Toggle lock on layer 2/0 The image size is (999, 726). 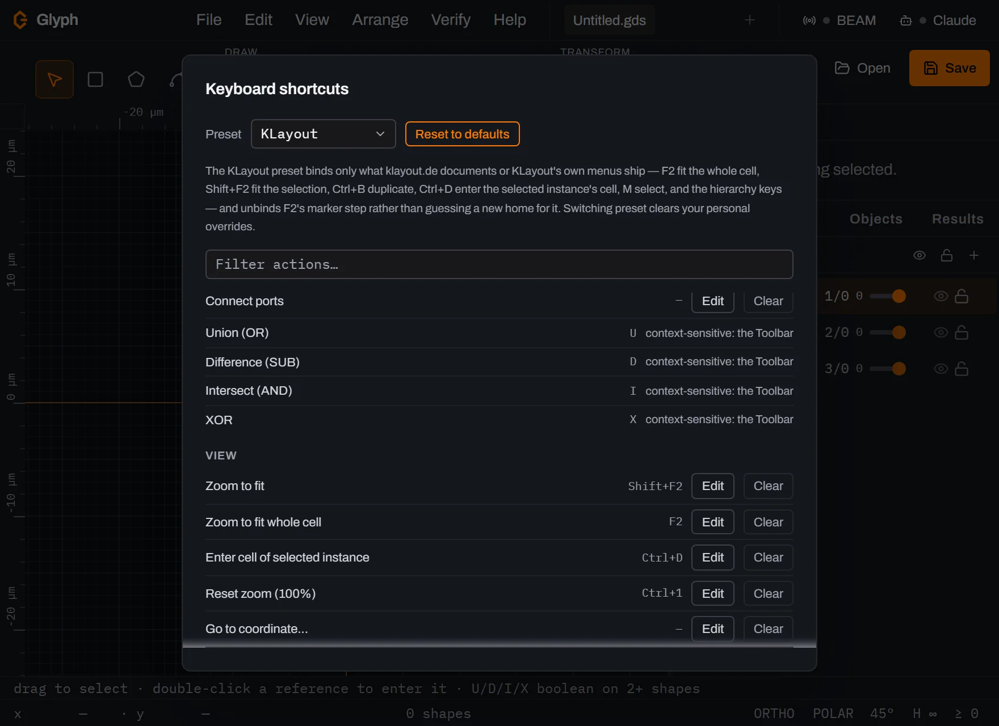click(x=962, y=332)
